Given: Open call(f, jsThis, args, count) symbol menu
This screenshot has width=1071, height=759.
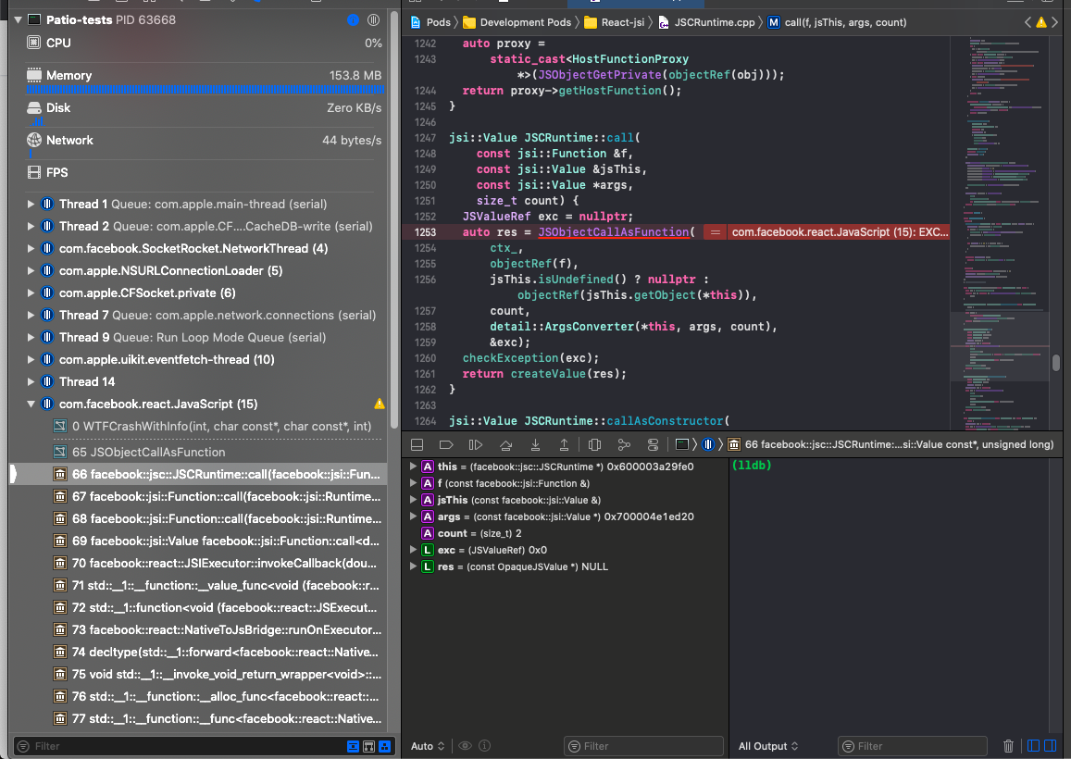Looking at the screenshot, I should coord(838,22).
